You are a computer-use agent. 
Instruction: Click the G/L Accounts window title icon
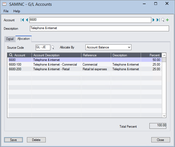4,4
